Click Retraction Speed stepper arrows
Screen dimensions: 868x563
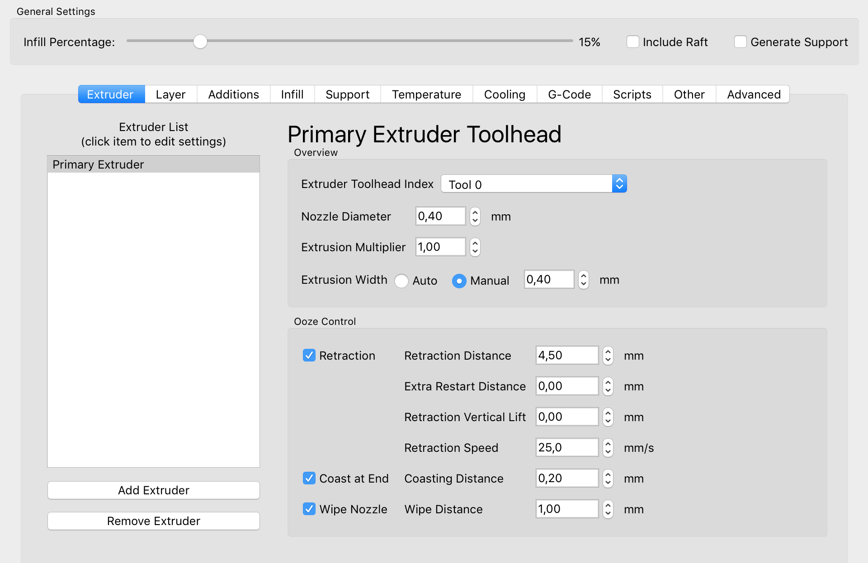[608, 448]
